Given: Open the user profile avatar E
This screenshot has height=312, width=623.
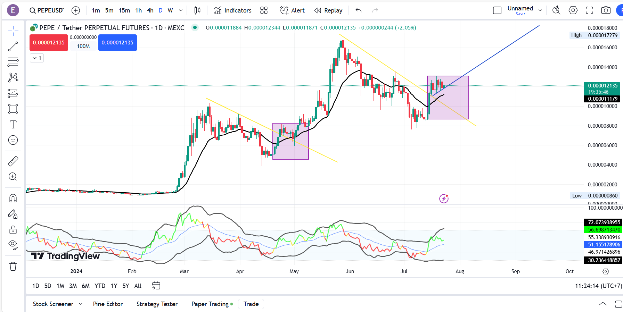Looking at the screenshot, I should [x=13, y=10].
